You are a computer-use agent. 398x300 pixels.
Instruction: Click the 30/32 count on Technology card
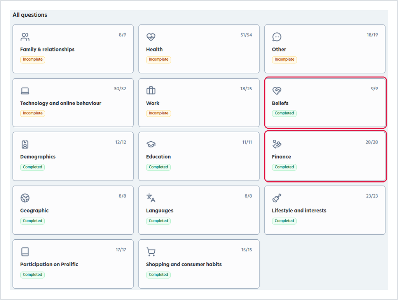(x=120, y=89)
